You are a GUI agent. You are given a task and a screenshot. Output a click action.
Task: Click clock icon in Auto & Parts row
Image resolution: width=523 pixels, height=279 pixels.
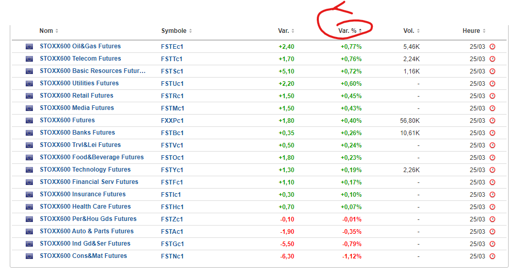[x=492, y=232]
